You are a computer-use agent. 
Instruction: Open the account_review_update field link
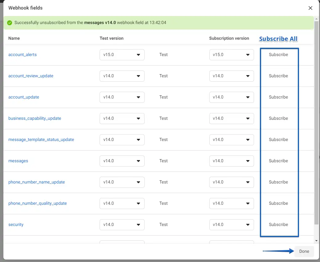pyautogui.click(x=31, y=76)
